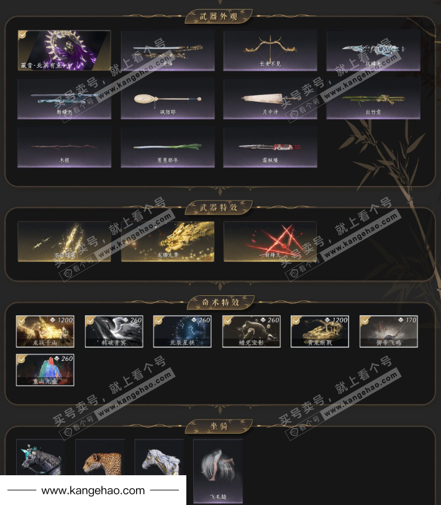This screenshot has width=441, height=505.
Task: Select the spoon-shaped weapon skin
Action: [168, 99]
